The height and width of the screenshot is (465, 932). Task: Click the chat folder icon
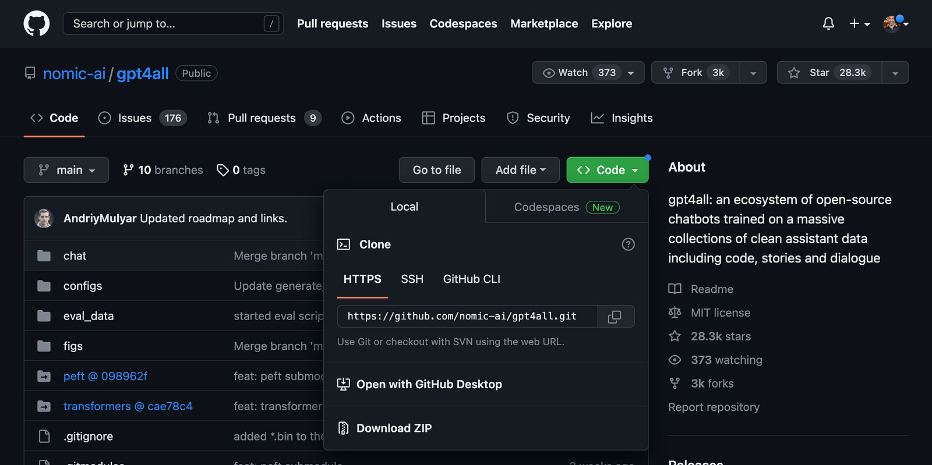(x=44, y=256)
